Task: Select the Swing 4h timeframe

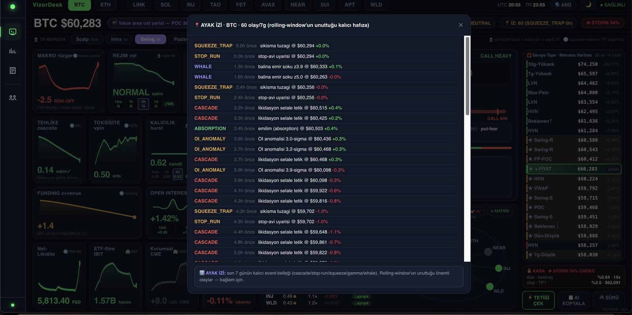Action: (x=150, y=39)
